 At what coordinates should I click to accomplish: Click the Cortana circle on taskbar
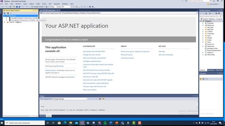tap(48, 123)
